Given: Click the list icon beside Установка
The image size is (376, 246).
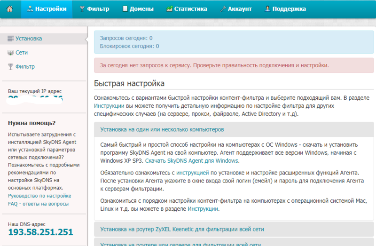Looking at the screenshot, I should pyautogui.click(x=11, y=39).
